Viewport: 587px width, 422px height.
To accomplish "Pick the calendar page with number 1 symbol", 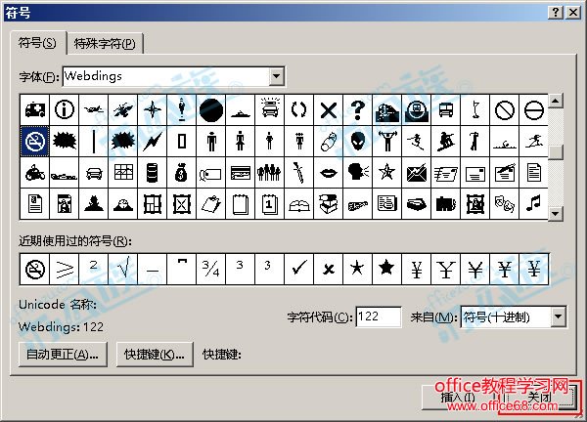I will [270, 204].
